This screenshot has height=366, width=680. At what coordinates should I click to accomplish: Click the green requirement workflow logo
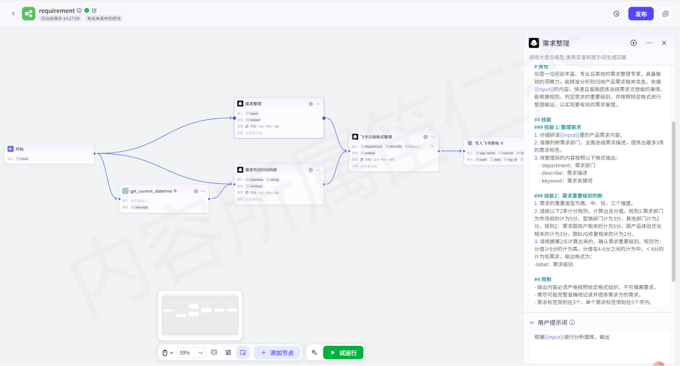pyautogui.click(x=28, y=14)
